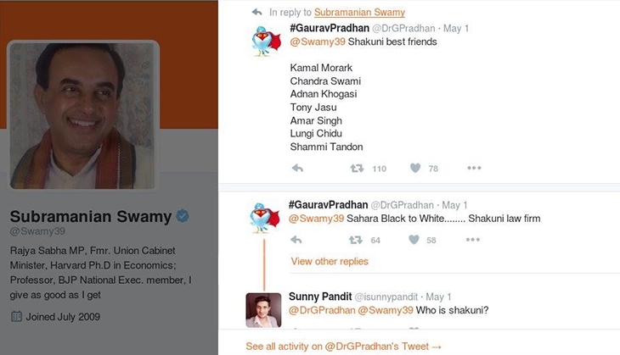This screenshot has height=355, width=620.
Task: Click the @DrGPradhan mention in Sunny Pandit's reply
Action: click(x=322, y=310)
